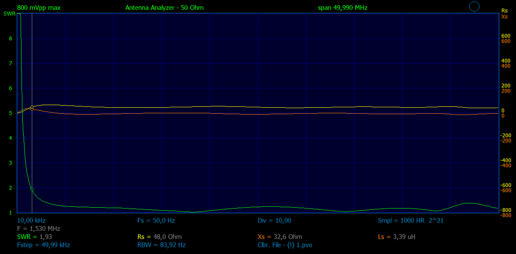Screen dimensions: 516x254
Task: Click the yellow 600 Rs scale value
Action: click(x=506, y=36)
